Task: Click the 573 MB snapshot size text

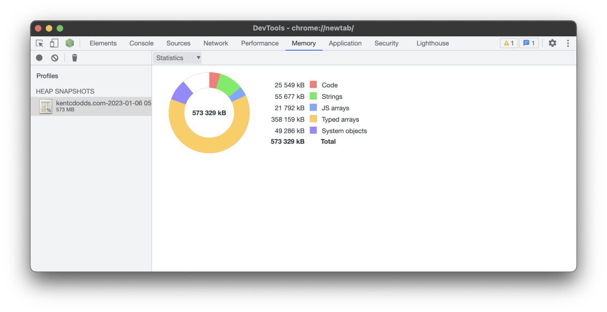Action: tap(65, 110)
